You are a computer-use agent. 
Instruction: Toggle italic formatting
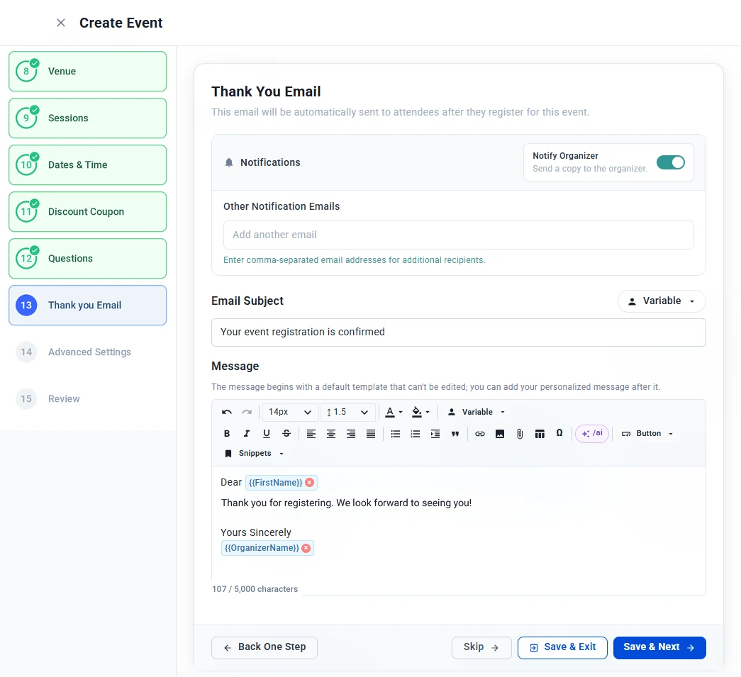point(247,434)
